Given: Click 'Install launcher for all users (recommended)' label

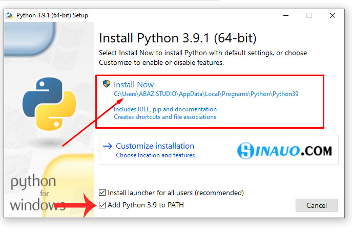Looking at the screenshot, I should (176, 193).
